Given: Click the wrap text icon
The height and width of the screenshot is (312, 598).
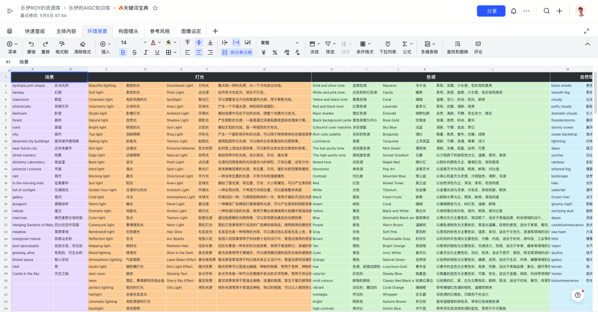Looking at the screenshot, I should (x=248, y=43).
